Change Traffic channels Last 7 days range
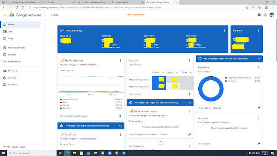The height and width of the screenshot is (156, 277). tap(66, 70)
